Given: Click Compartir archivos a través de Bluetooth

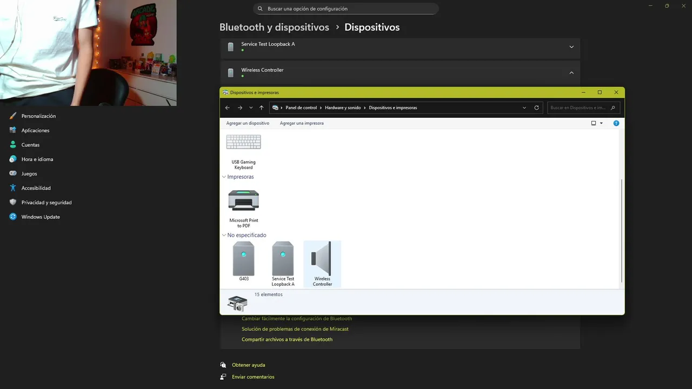Looking at the screenshot, I should [x=287, y=339].
